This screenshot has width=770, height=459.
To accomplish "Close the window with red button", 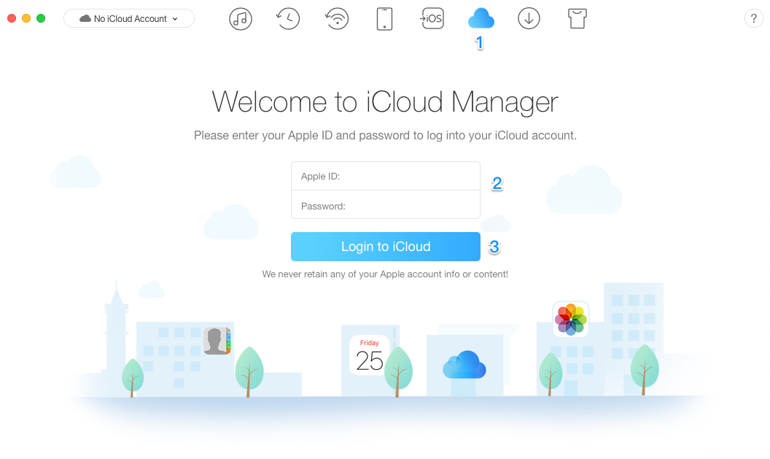I will tap(12, 19).
